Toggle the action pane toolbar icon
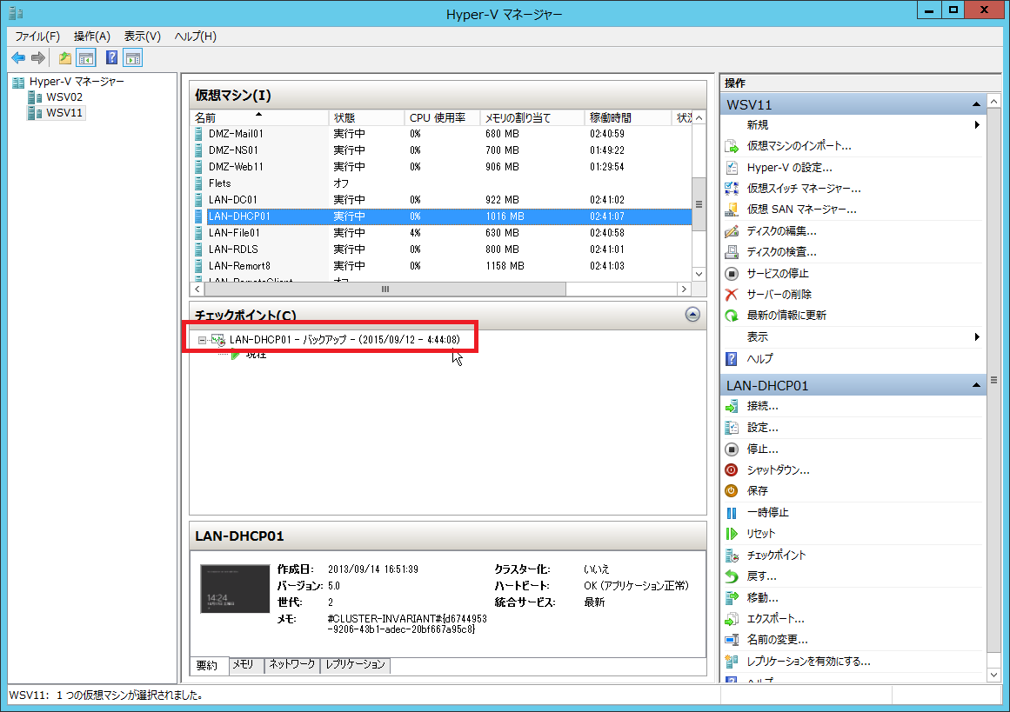This screenshot has width=1010, height=712. 133,58
